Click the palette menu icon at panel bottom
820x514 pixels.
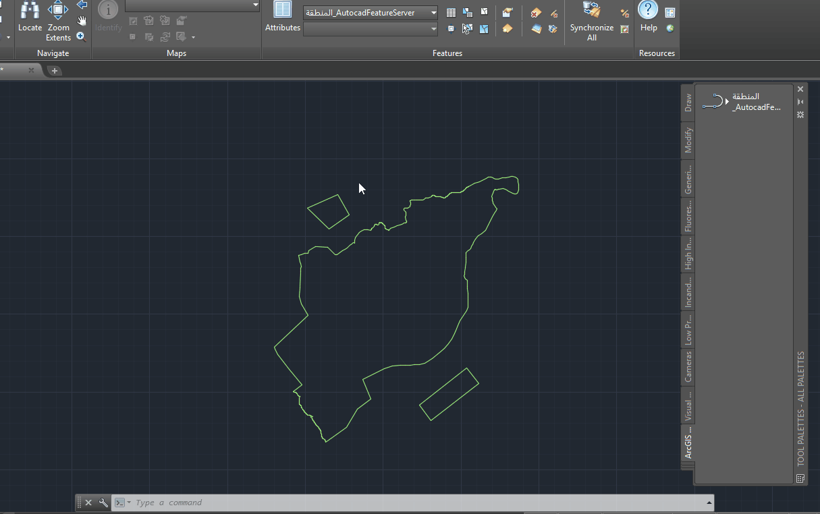pyautogui.click(x=800, y=478)
